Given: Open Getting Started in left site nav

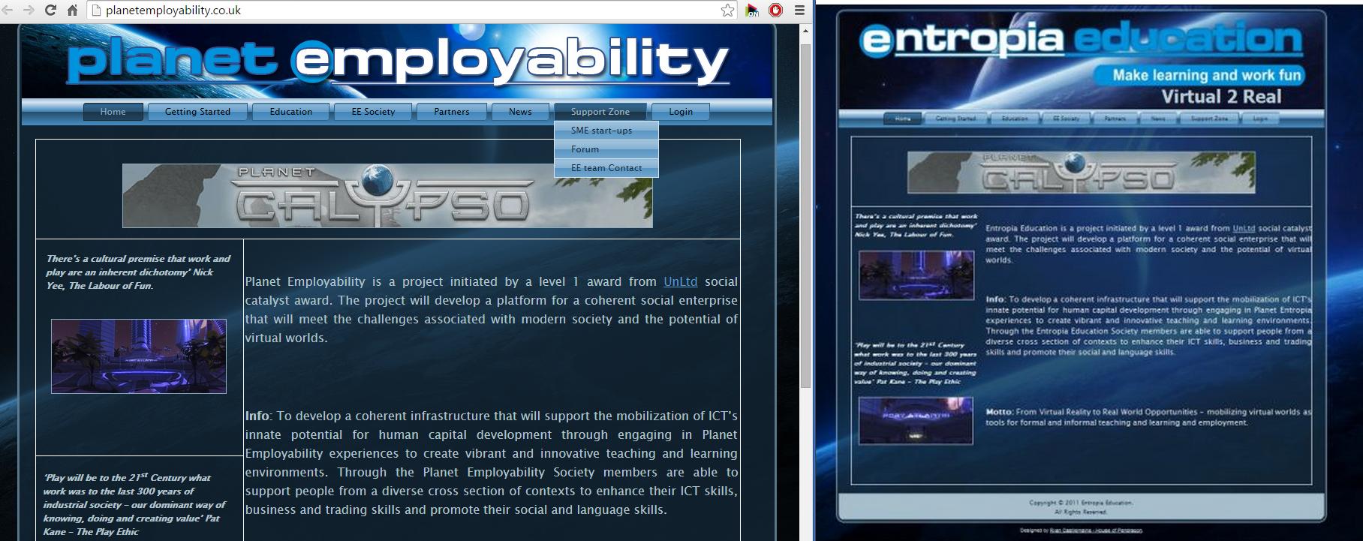Looking at the screenshot, I should coord(197,112).
